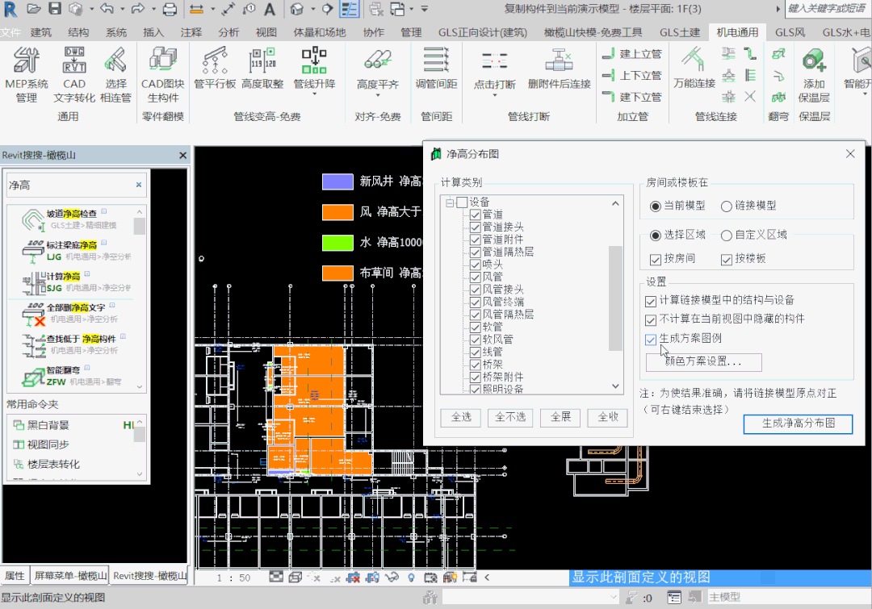
Task: Select the 高度平齐 alignment tool
Action: (378, 69)
